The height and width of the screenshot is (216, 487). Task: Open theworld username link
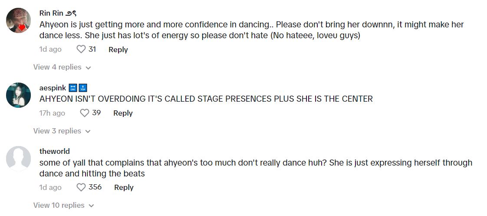55,151
